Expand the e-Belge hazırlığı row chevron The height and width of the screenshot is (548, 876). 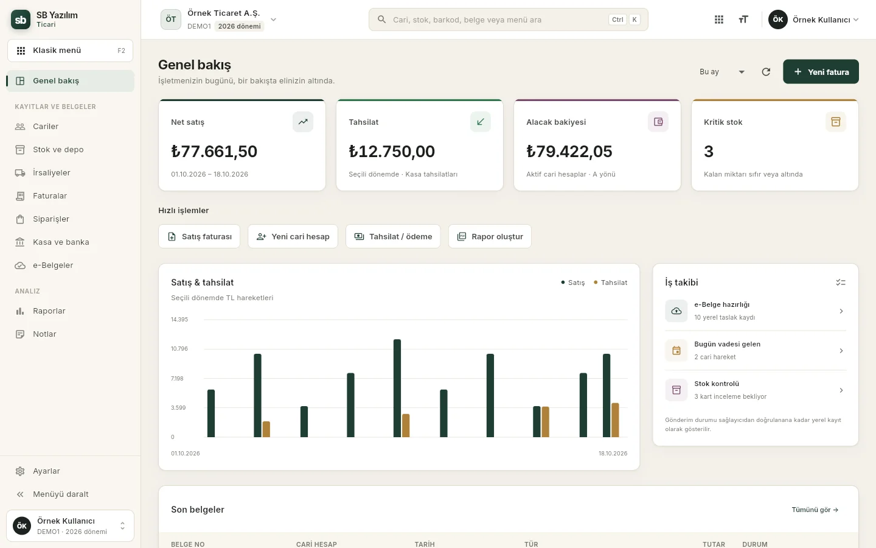pos(841,311)
